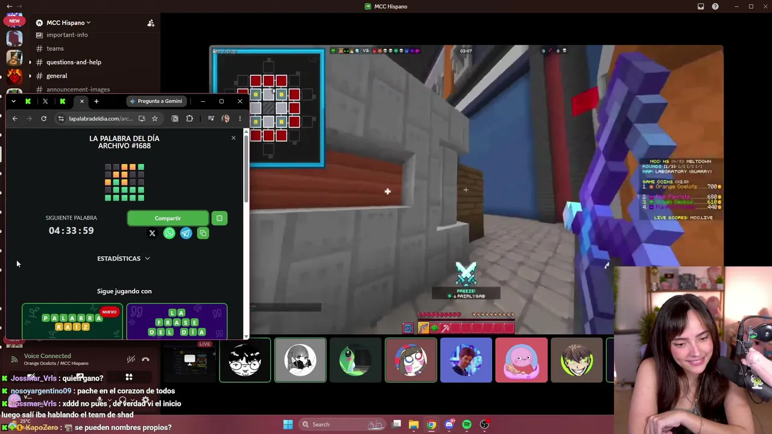Open the Chrome three-dot menu

pos(239,119)
